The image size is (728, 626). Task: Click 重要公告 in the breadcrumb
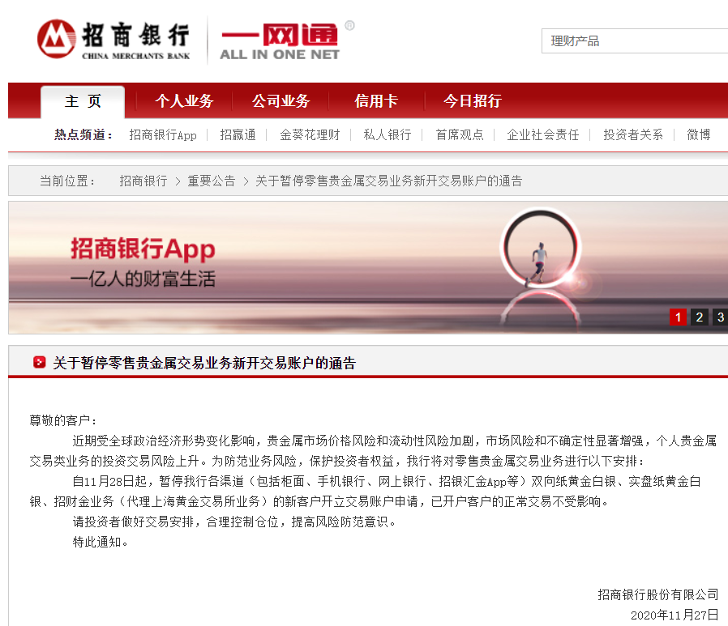click(212, 181)
